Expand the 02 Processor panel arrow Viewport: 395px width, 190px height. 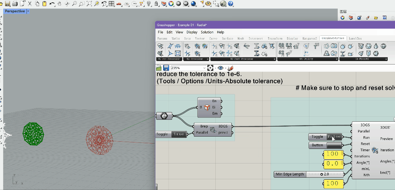pos(208,59)
